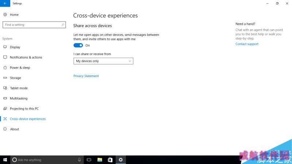Image resolution: width=292 pixels, height=164 pixels.
Task: Click the Display monitor icon
Action: coord(5,47)
